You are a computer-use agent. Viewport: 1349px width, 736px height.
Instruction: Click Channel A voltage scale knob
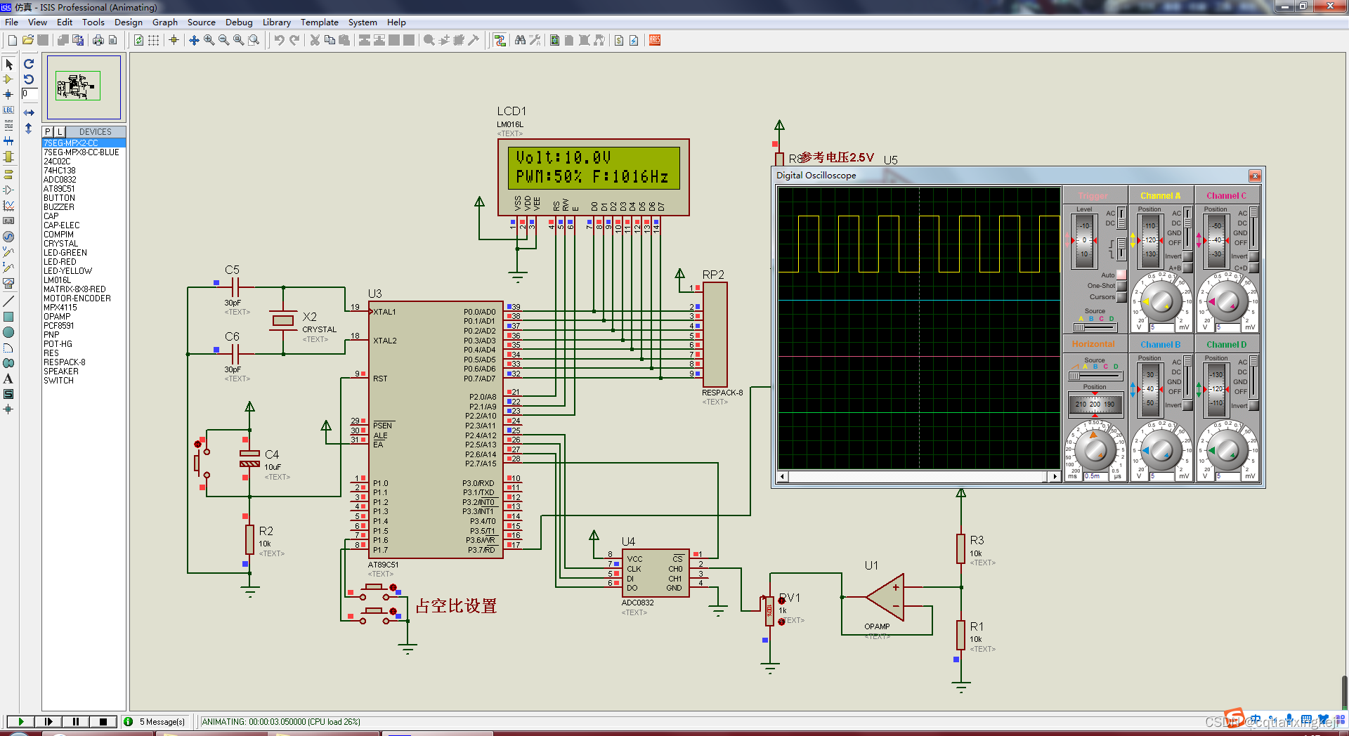1161,302
